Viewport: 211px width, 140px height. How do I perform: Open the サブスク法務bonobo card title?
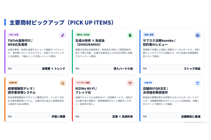tap(159, 43)
